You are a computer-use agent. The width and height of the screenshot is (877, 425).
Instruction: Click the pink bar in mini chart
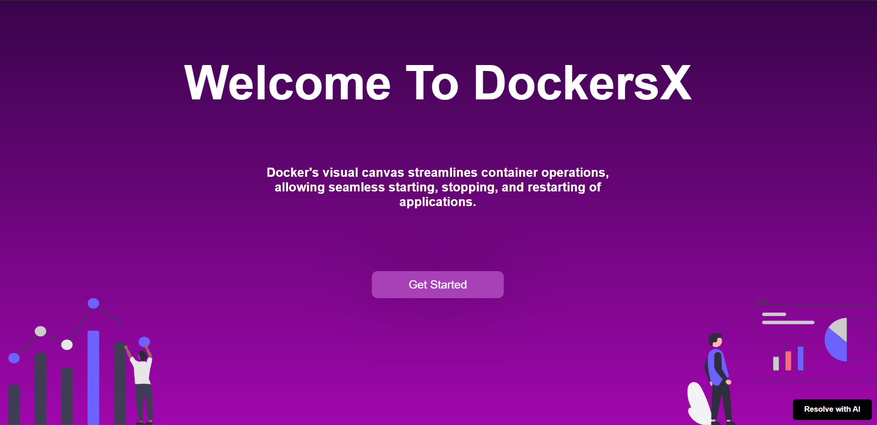point(788,360)
